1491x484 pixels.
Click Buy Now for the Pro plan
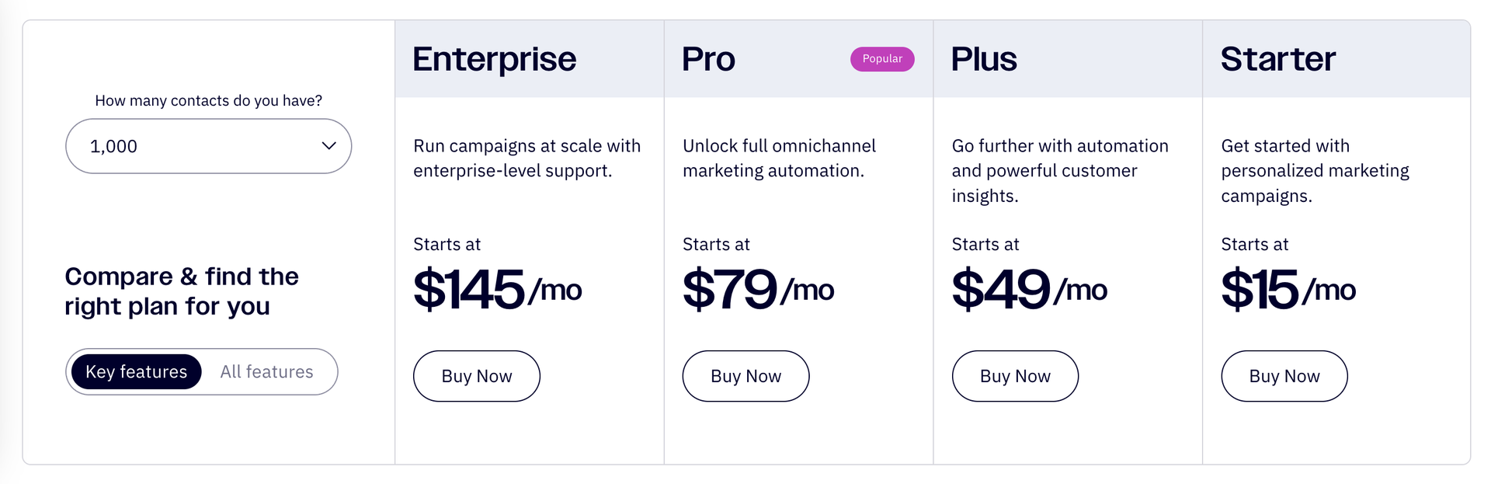(x=745, y=376)
